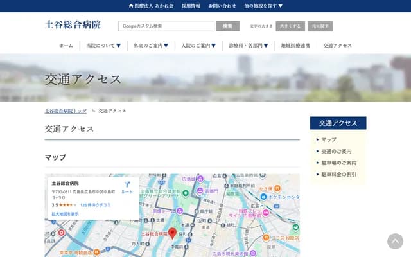Click the route directions icon on map
Viewport: 411px width, 257px height.
coord(127,184)
